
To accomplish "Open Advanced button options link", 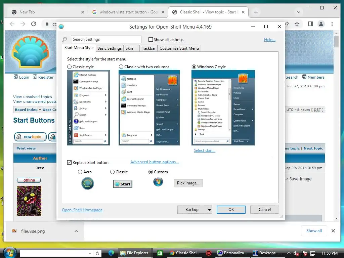I will [x=155, y=162].
